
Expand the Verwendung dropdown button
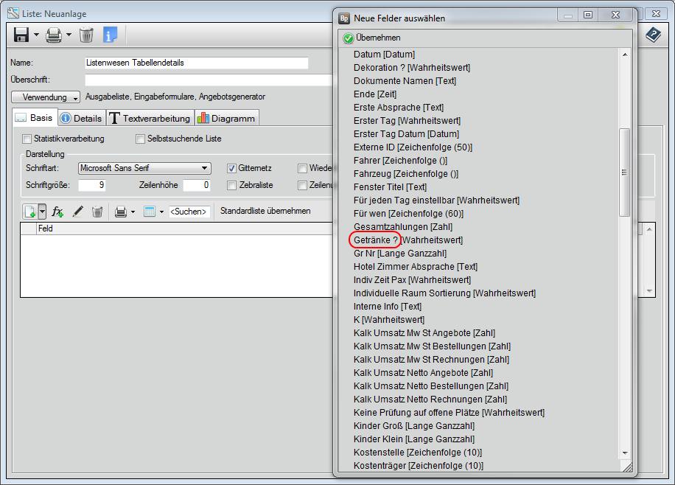pyautogui.click(x=46, y=97)
